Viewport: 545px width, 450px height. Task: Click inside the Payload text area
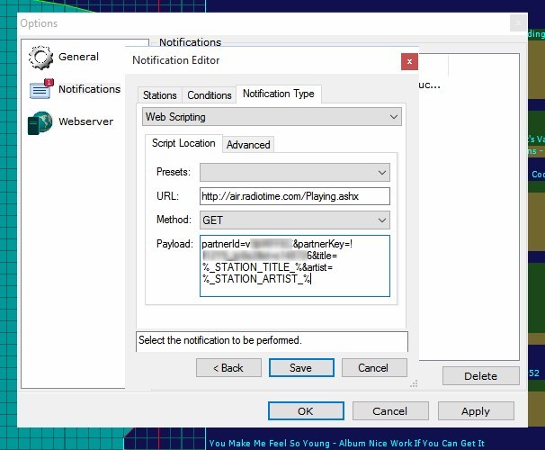294,265
